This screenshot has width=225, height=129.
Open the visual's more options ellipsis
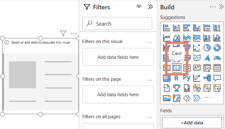74,33
